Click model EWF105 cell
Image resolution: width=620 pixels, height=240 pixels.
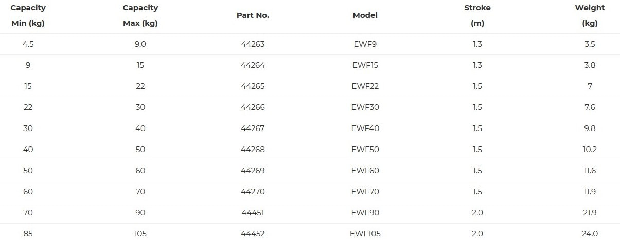pos(365,234)
